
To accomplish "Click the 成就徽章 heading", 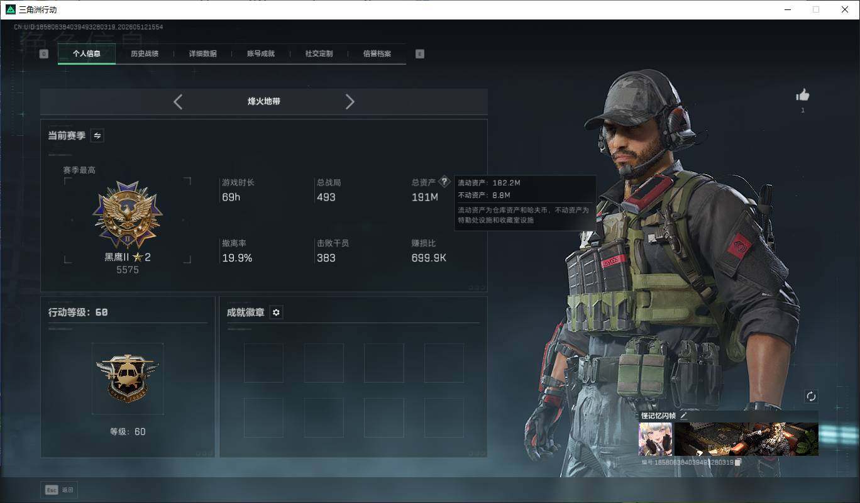I will 246,312.
